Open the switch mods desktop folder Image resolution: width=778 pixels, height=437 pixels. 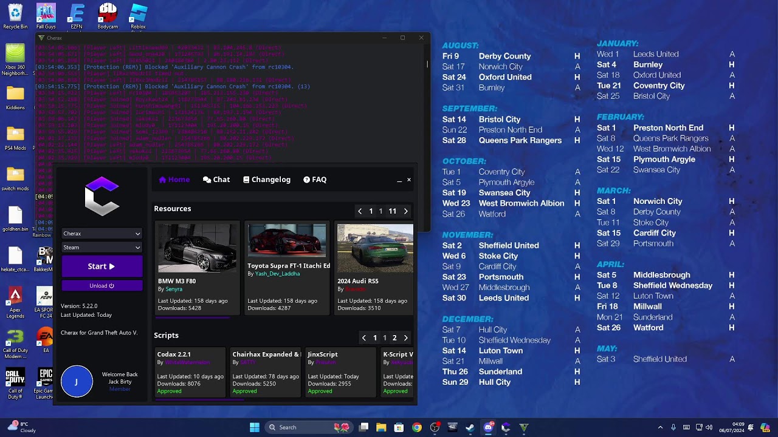click(15, 178)
